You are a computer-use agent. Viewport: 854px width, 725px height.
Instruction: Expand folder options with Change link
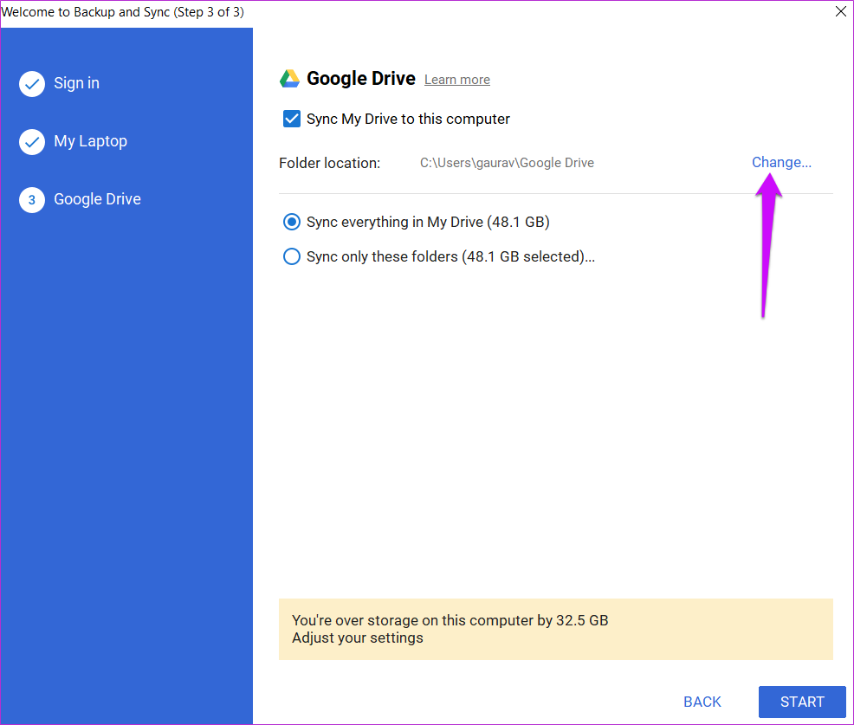click(x=780, y=162)
